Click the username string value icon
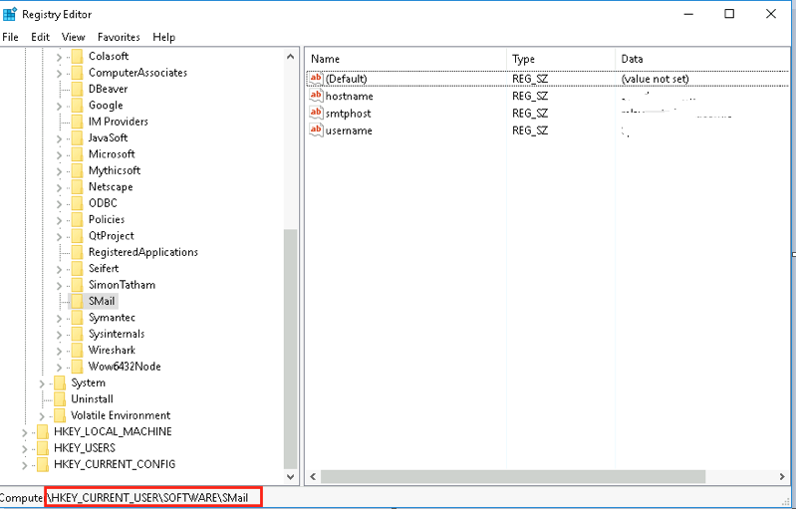The width and height of the screenshot is (796, 509). tap(317, 130)
